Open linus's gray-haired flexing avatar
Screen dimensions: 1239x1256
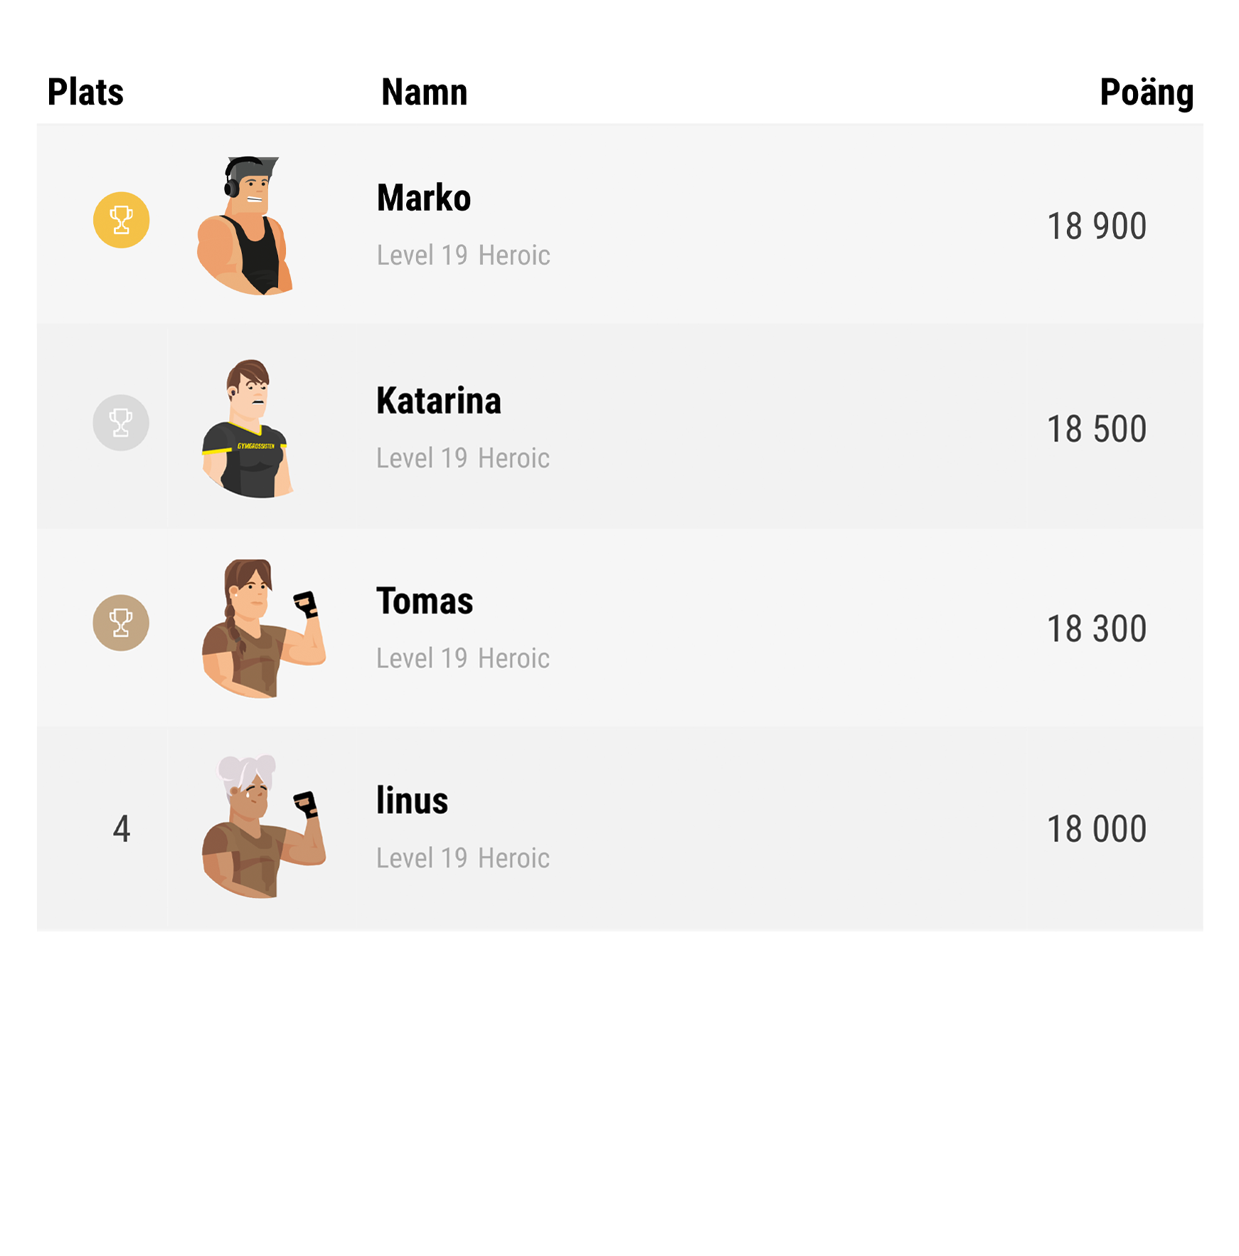point(264,827)
